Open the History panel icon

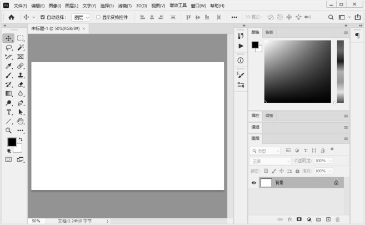click(241, 36)
